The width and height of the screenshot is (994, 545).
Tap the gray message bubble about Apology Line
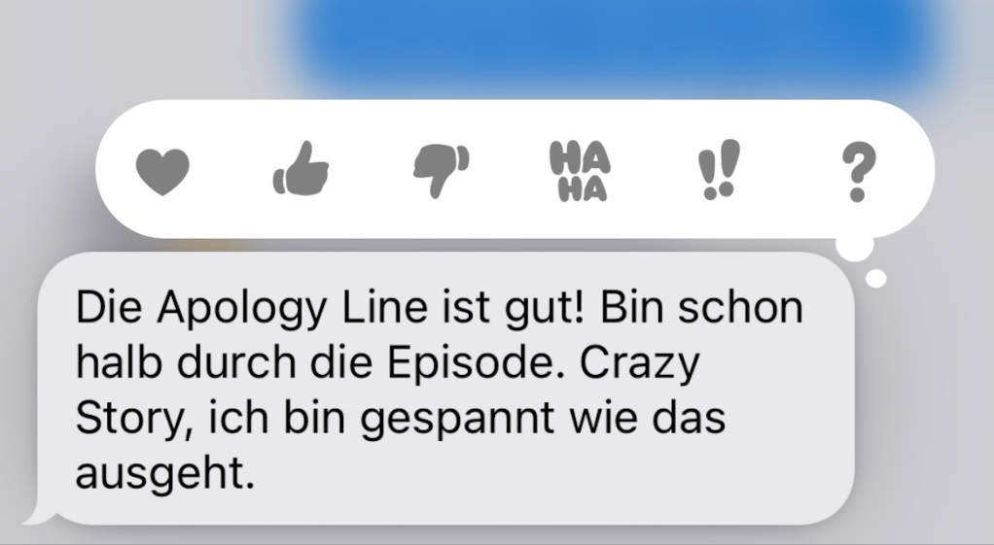tap(445, 388)
